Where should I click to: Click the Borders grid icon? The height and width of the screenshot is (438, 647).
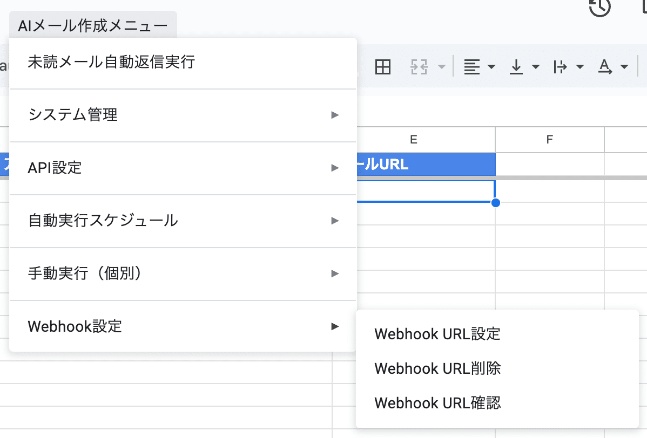pyautogui.click(x=383, y=67)
